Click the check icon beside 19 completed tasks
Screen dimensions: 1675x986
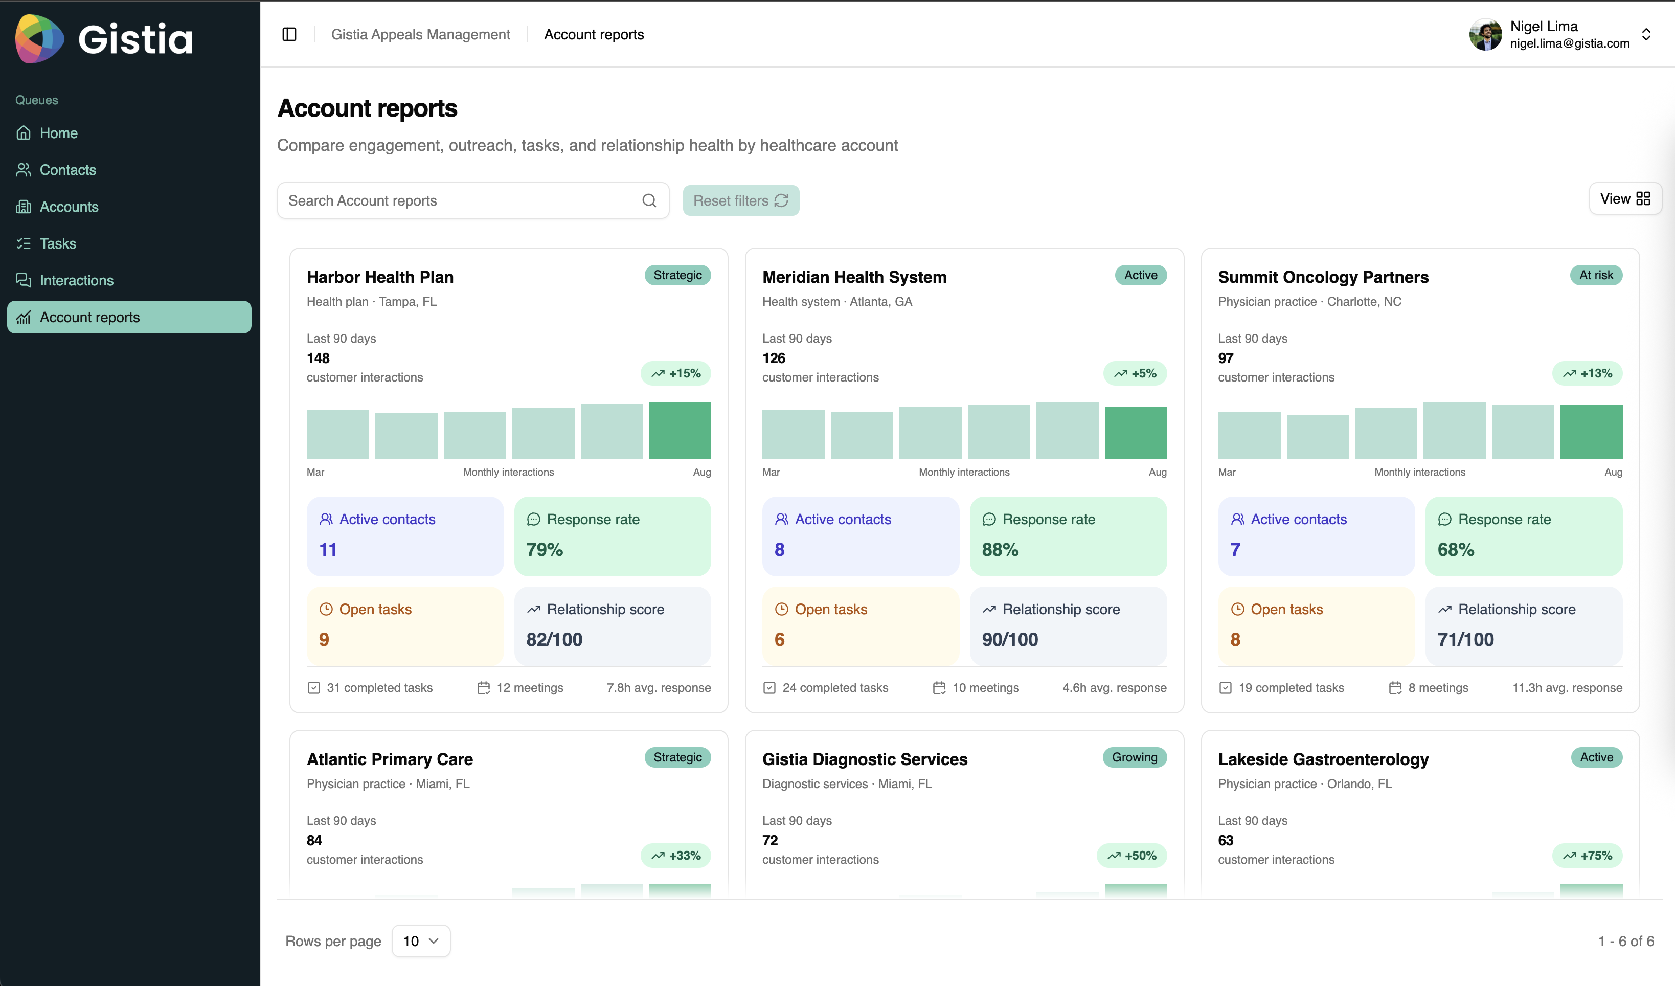1225,687
